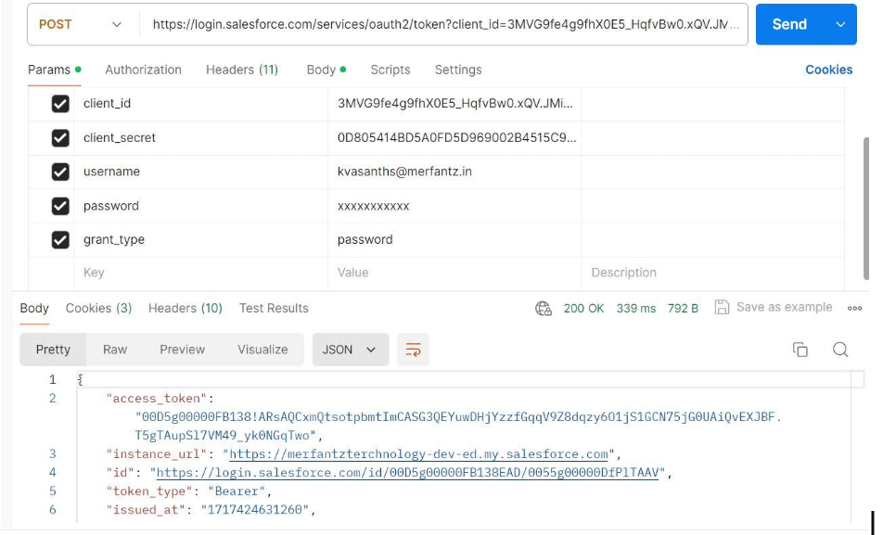Open the login.salesforce.com id link
This screenshot has height=535, width=883.
pyautogui.click(x=407, y=473)
